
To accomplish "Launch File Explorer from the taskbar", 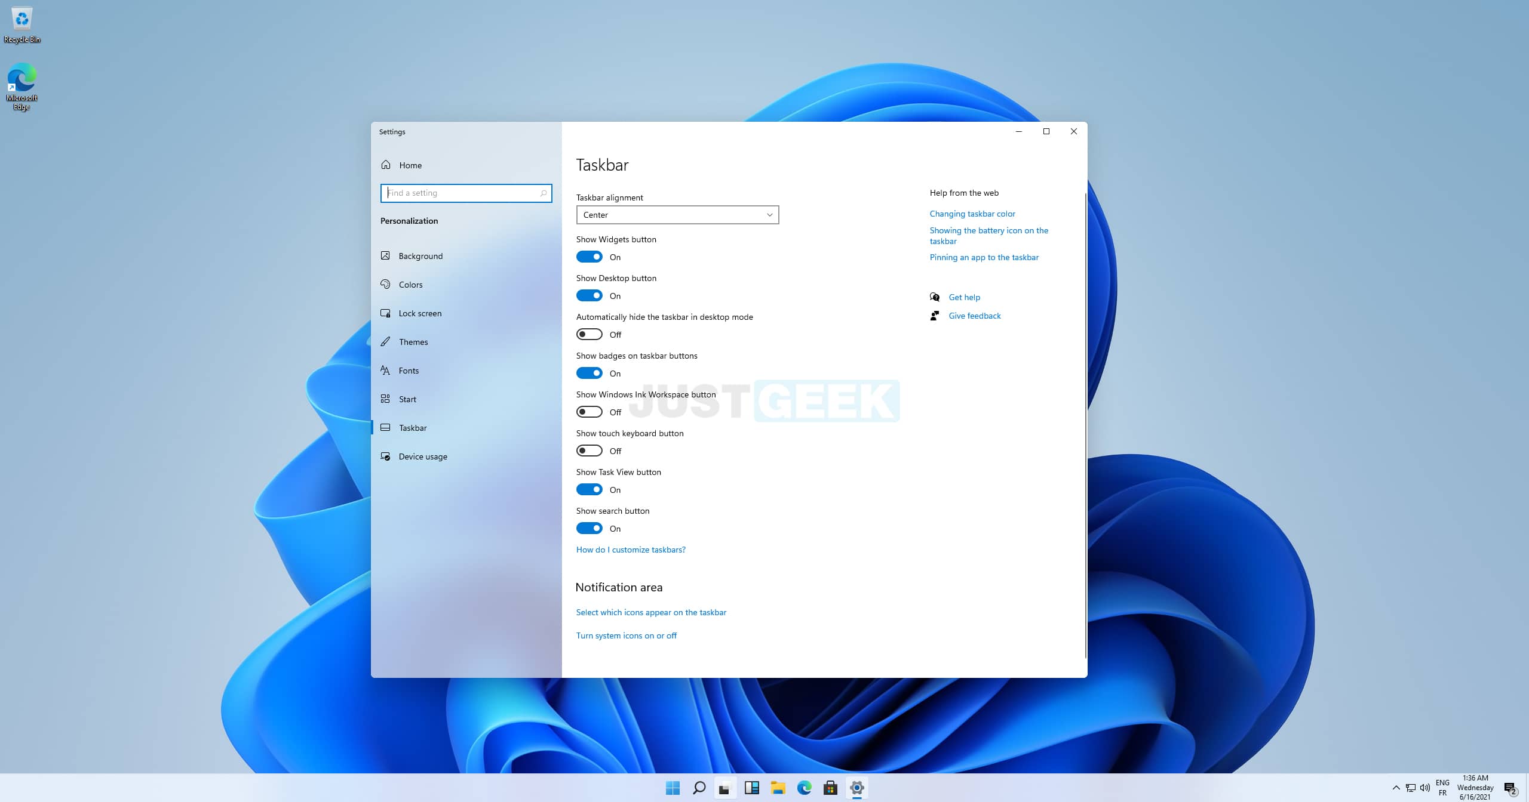I will coord(778,788).
